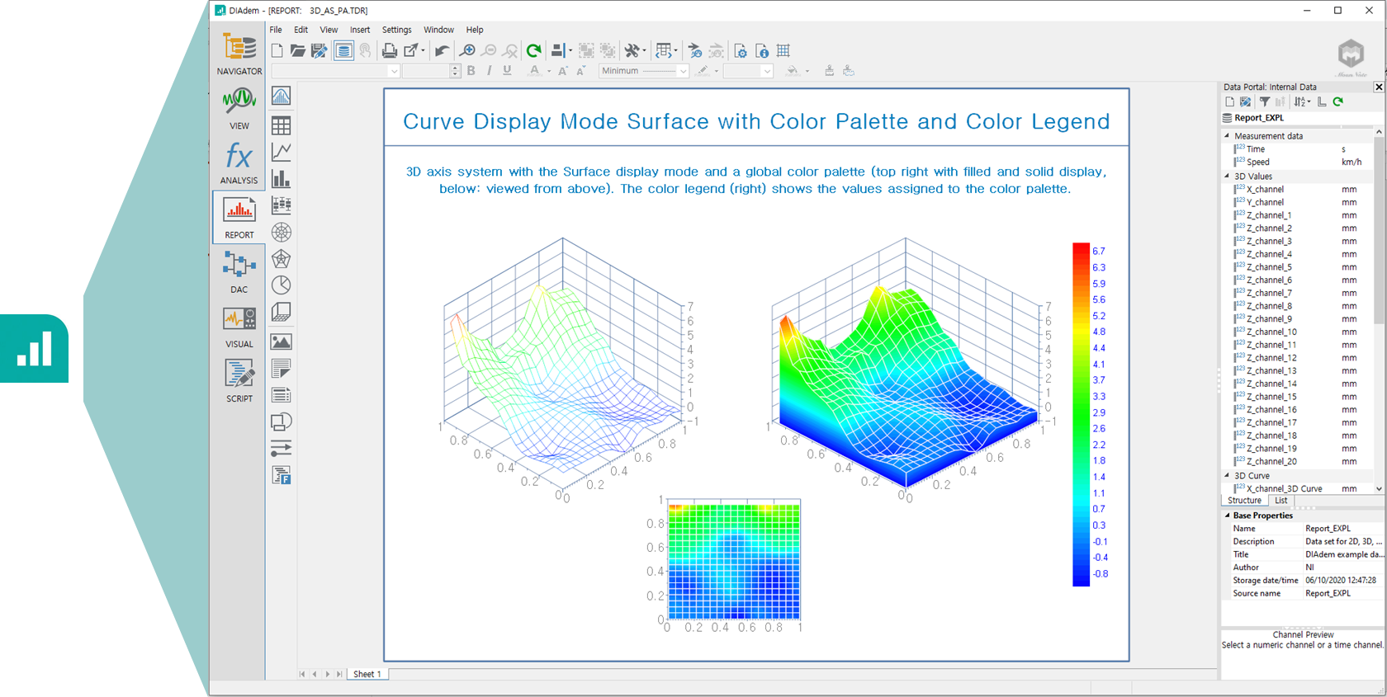1387x697 pixels.
Task: Switch to the Structure tab
Action: [x=1244, y=501]
